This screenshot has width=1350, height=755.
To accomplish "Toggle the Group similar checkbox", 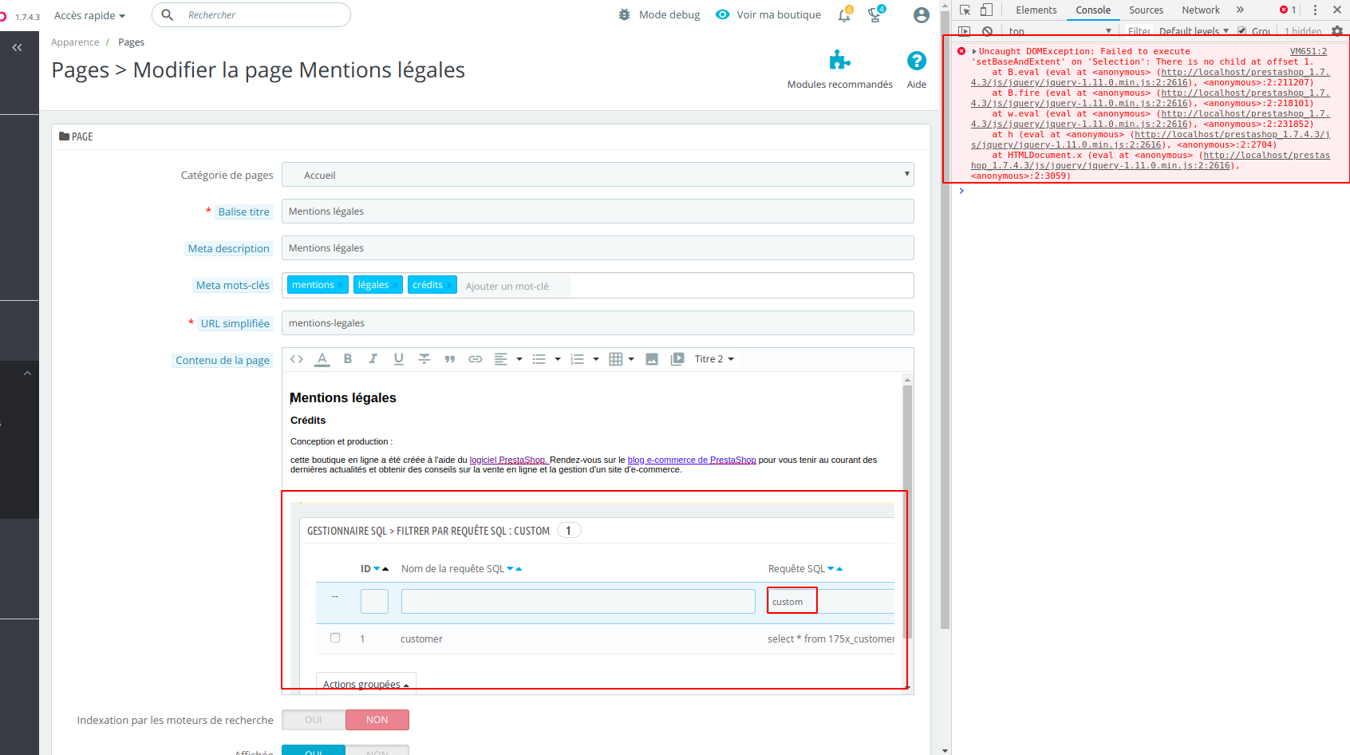I will click(1241, 31).
